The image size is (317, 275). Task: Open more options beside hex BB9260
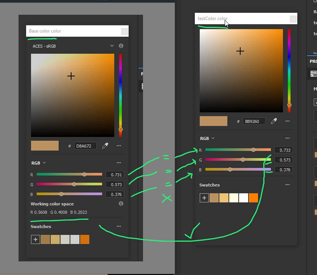[x=287, y=121]
